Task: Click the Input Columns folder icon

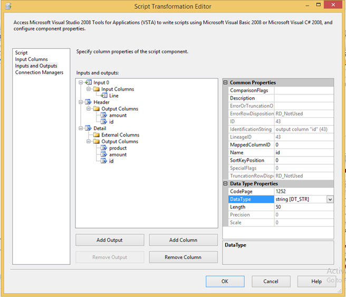Action: [x=96, y=89]
